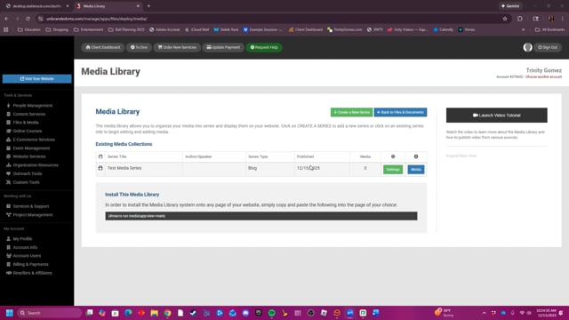The image size is (569, 320).
Task: Open the To Dos toolbar item
Action: pyautogui.click(x=139, y=47)
